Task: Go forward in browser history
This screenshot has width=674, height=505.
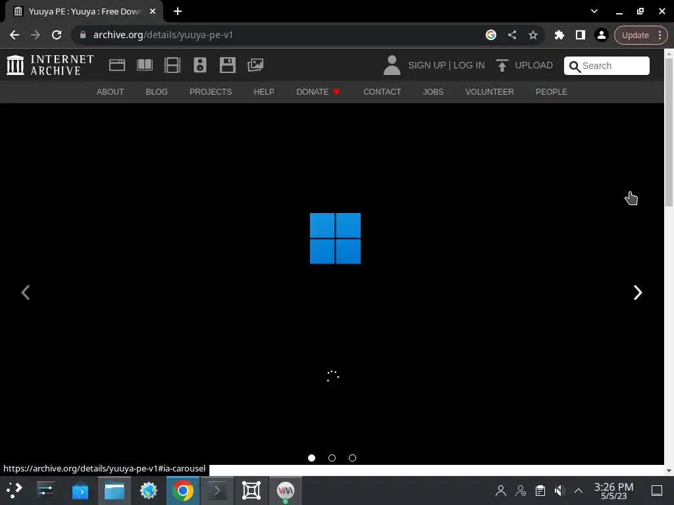Action: click(36, 35)
